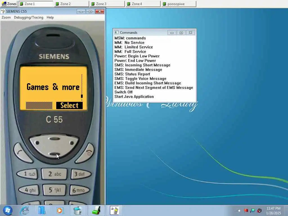The height and width of the screenshot is (216, 288).
Task: Open the media player taskbar icon
Action: click(x=59, y=210)
